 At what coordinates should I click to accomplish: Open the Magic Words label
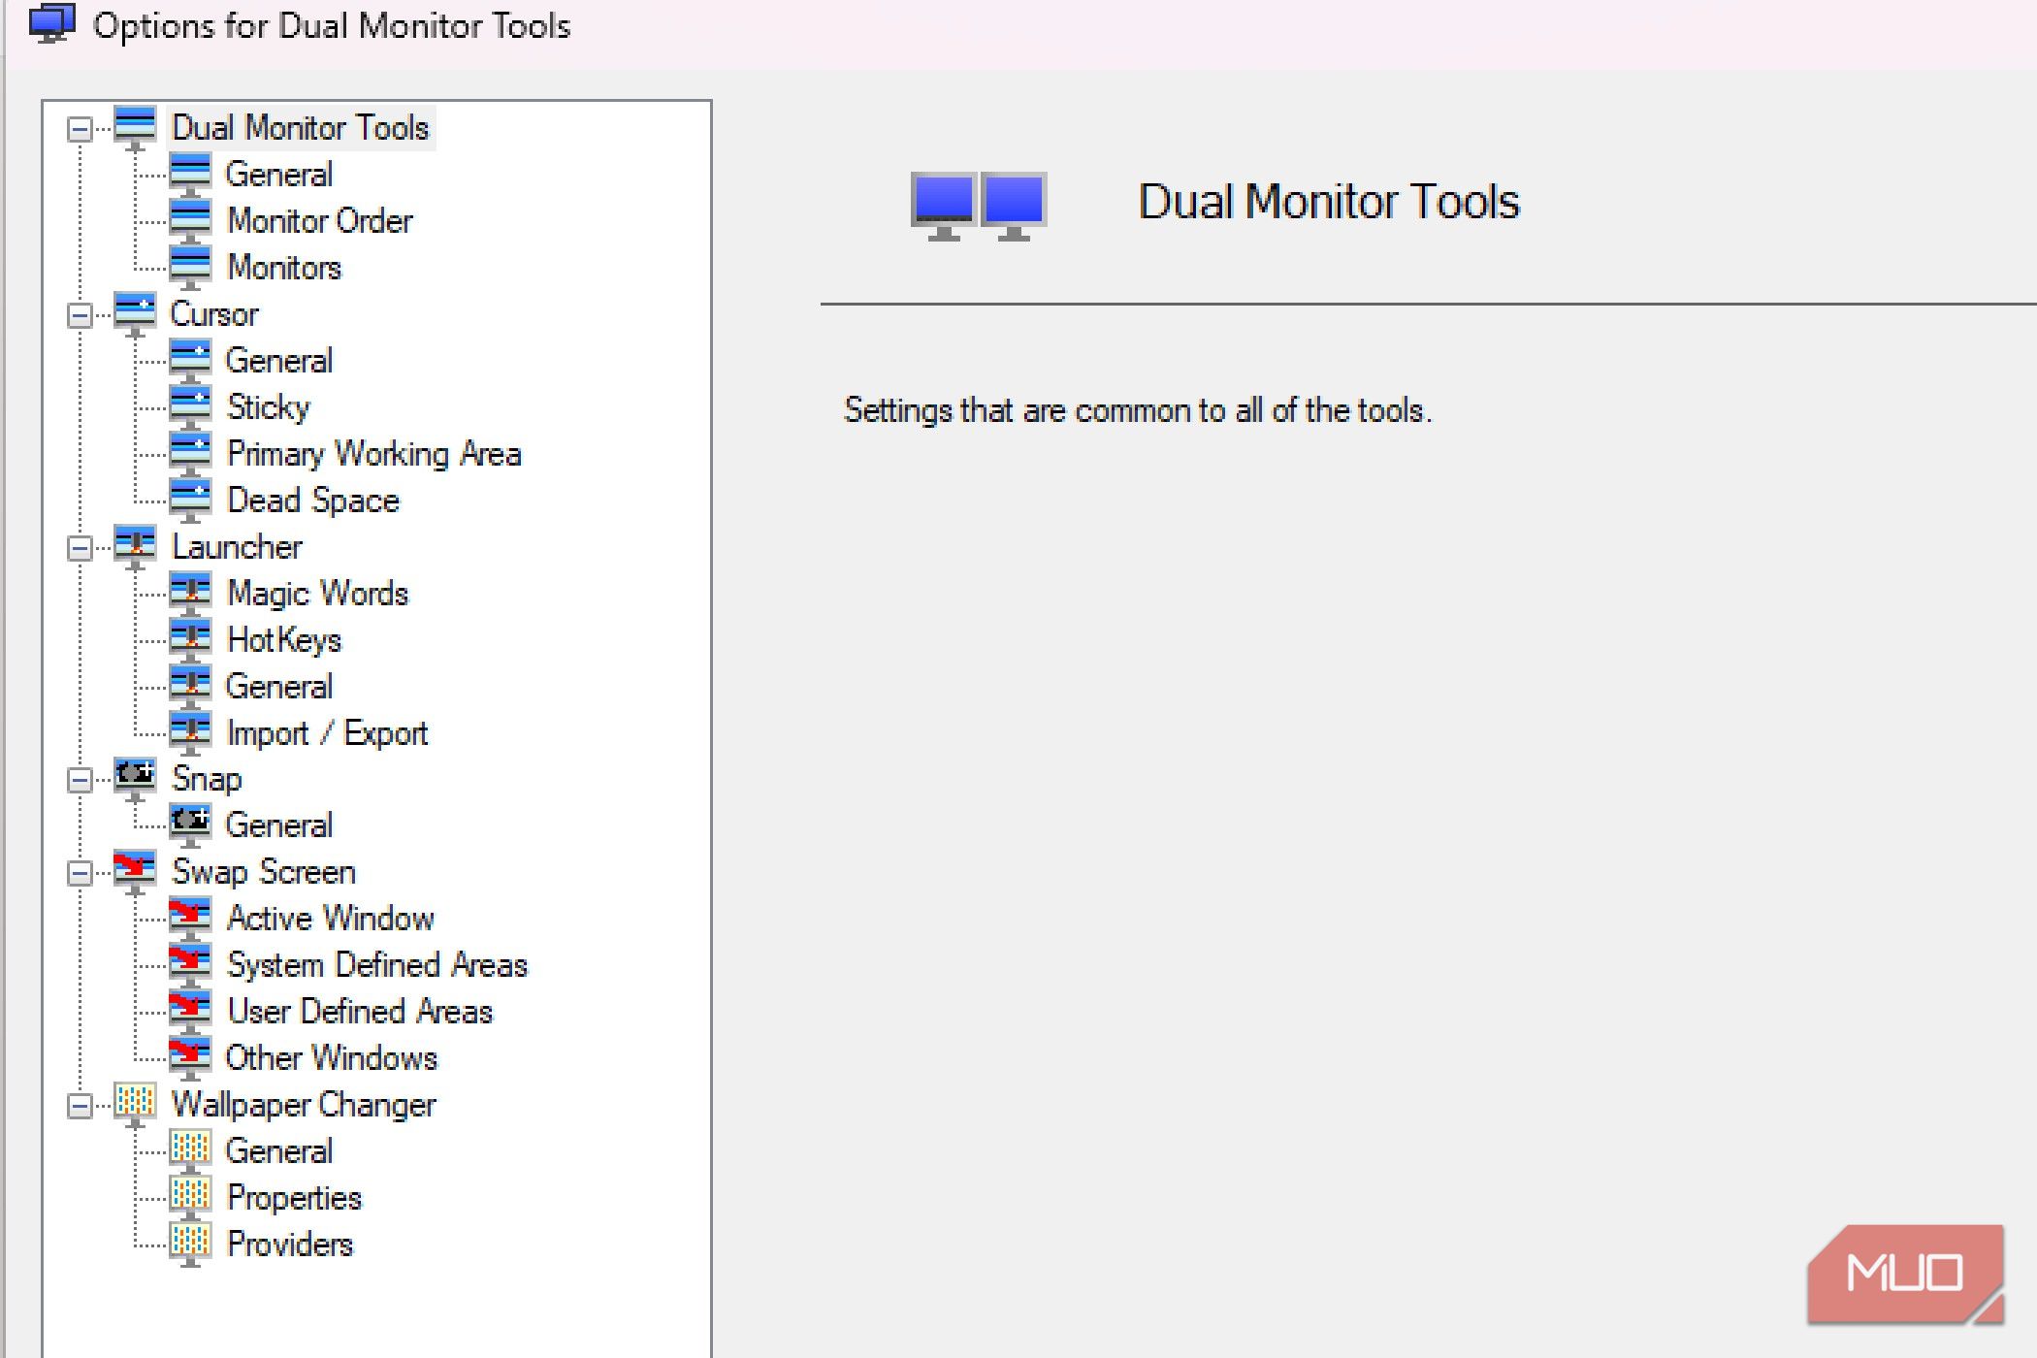[x=318, y=594]
